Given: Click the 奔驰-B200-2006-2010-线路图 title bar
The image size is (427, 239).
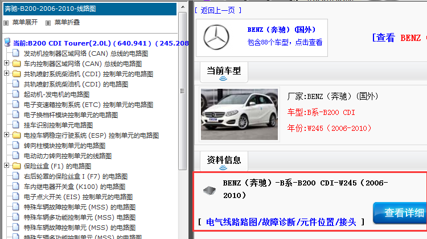Looking at the screenshot, I should point(90,9).
